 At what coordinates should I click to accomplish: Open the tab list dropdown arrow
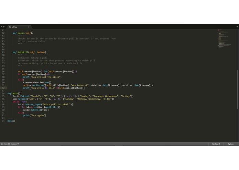point(237,27)
